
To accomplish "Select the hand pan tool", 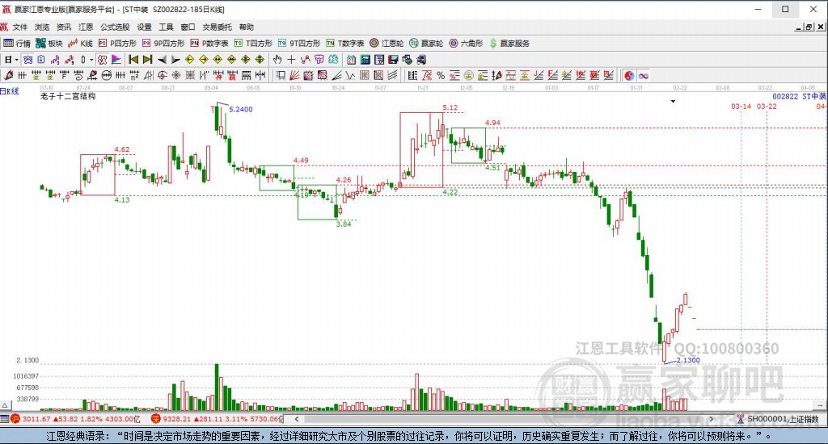I will [x=277, y=60].
